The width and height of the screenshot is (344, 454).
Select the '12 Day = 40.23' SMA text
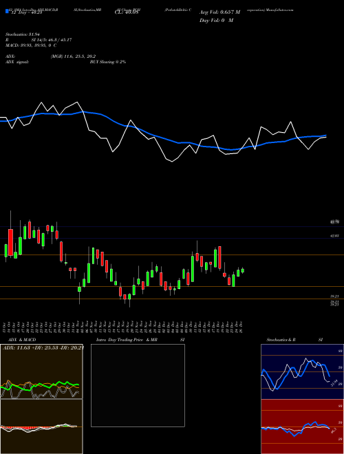(25, 12)
